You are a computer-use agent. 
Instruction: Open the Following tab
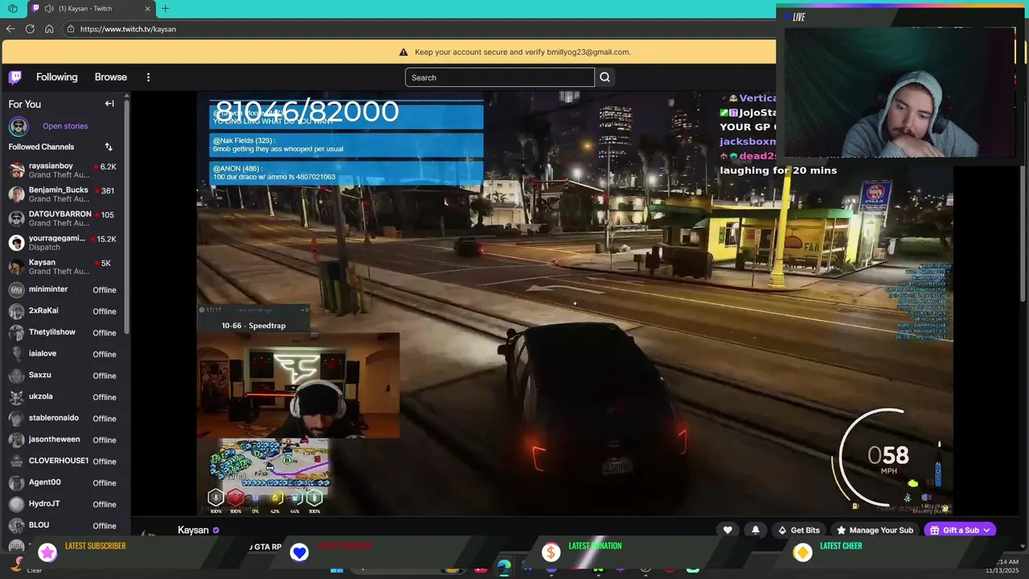click(56, 77)
